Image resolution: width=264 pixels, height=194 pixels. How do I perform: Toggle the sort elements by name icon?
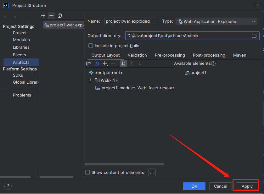(x=124, y=64)
